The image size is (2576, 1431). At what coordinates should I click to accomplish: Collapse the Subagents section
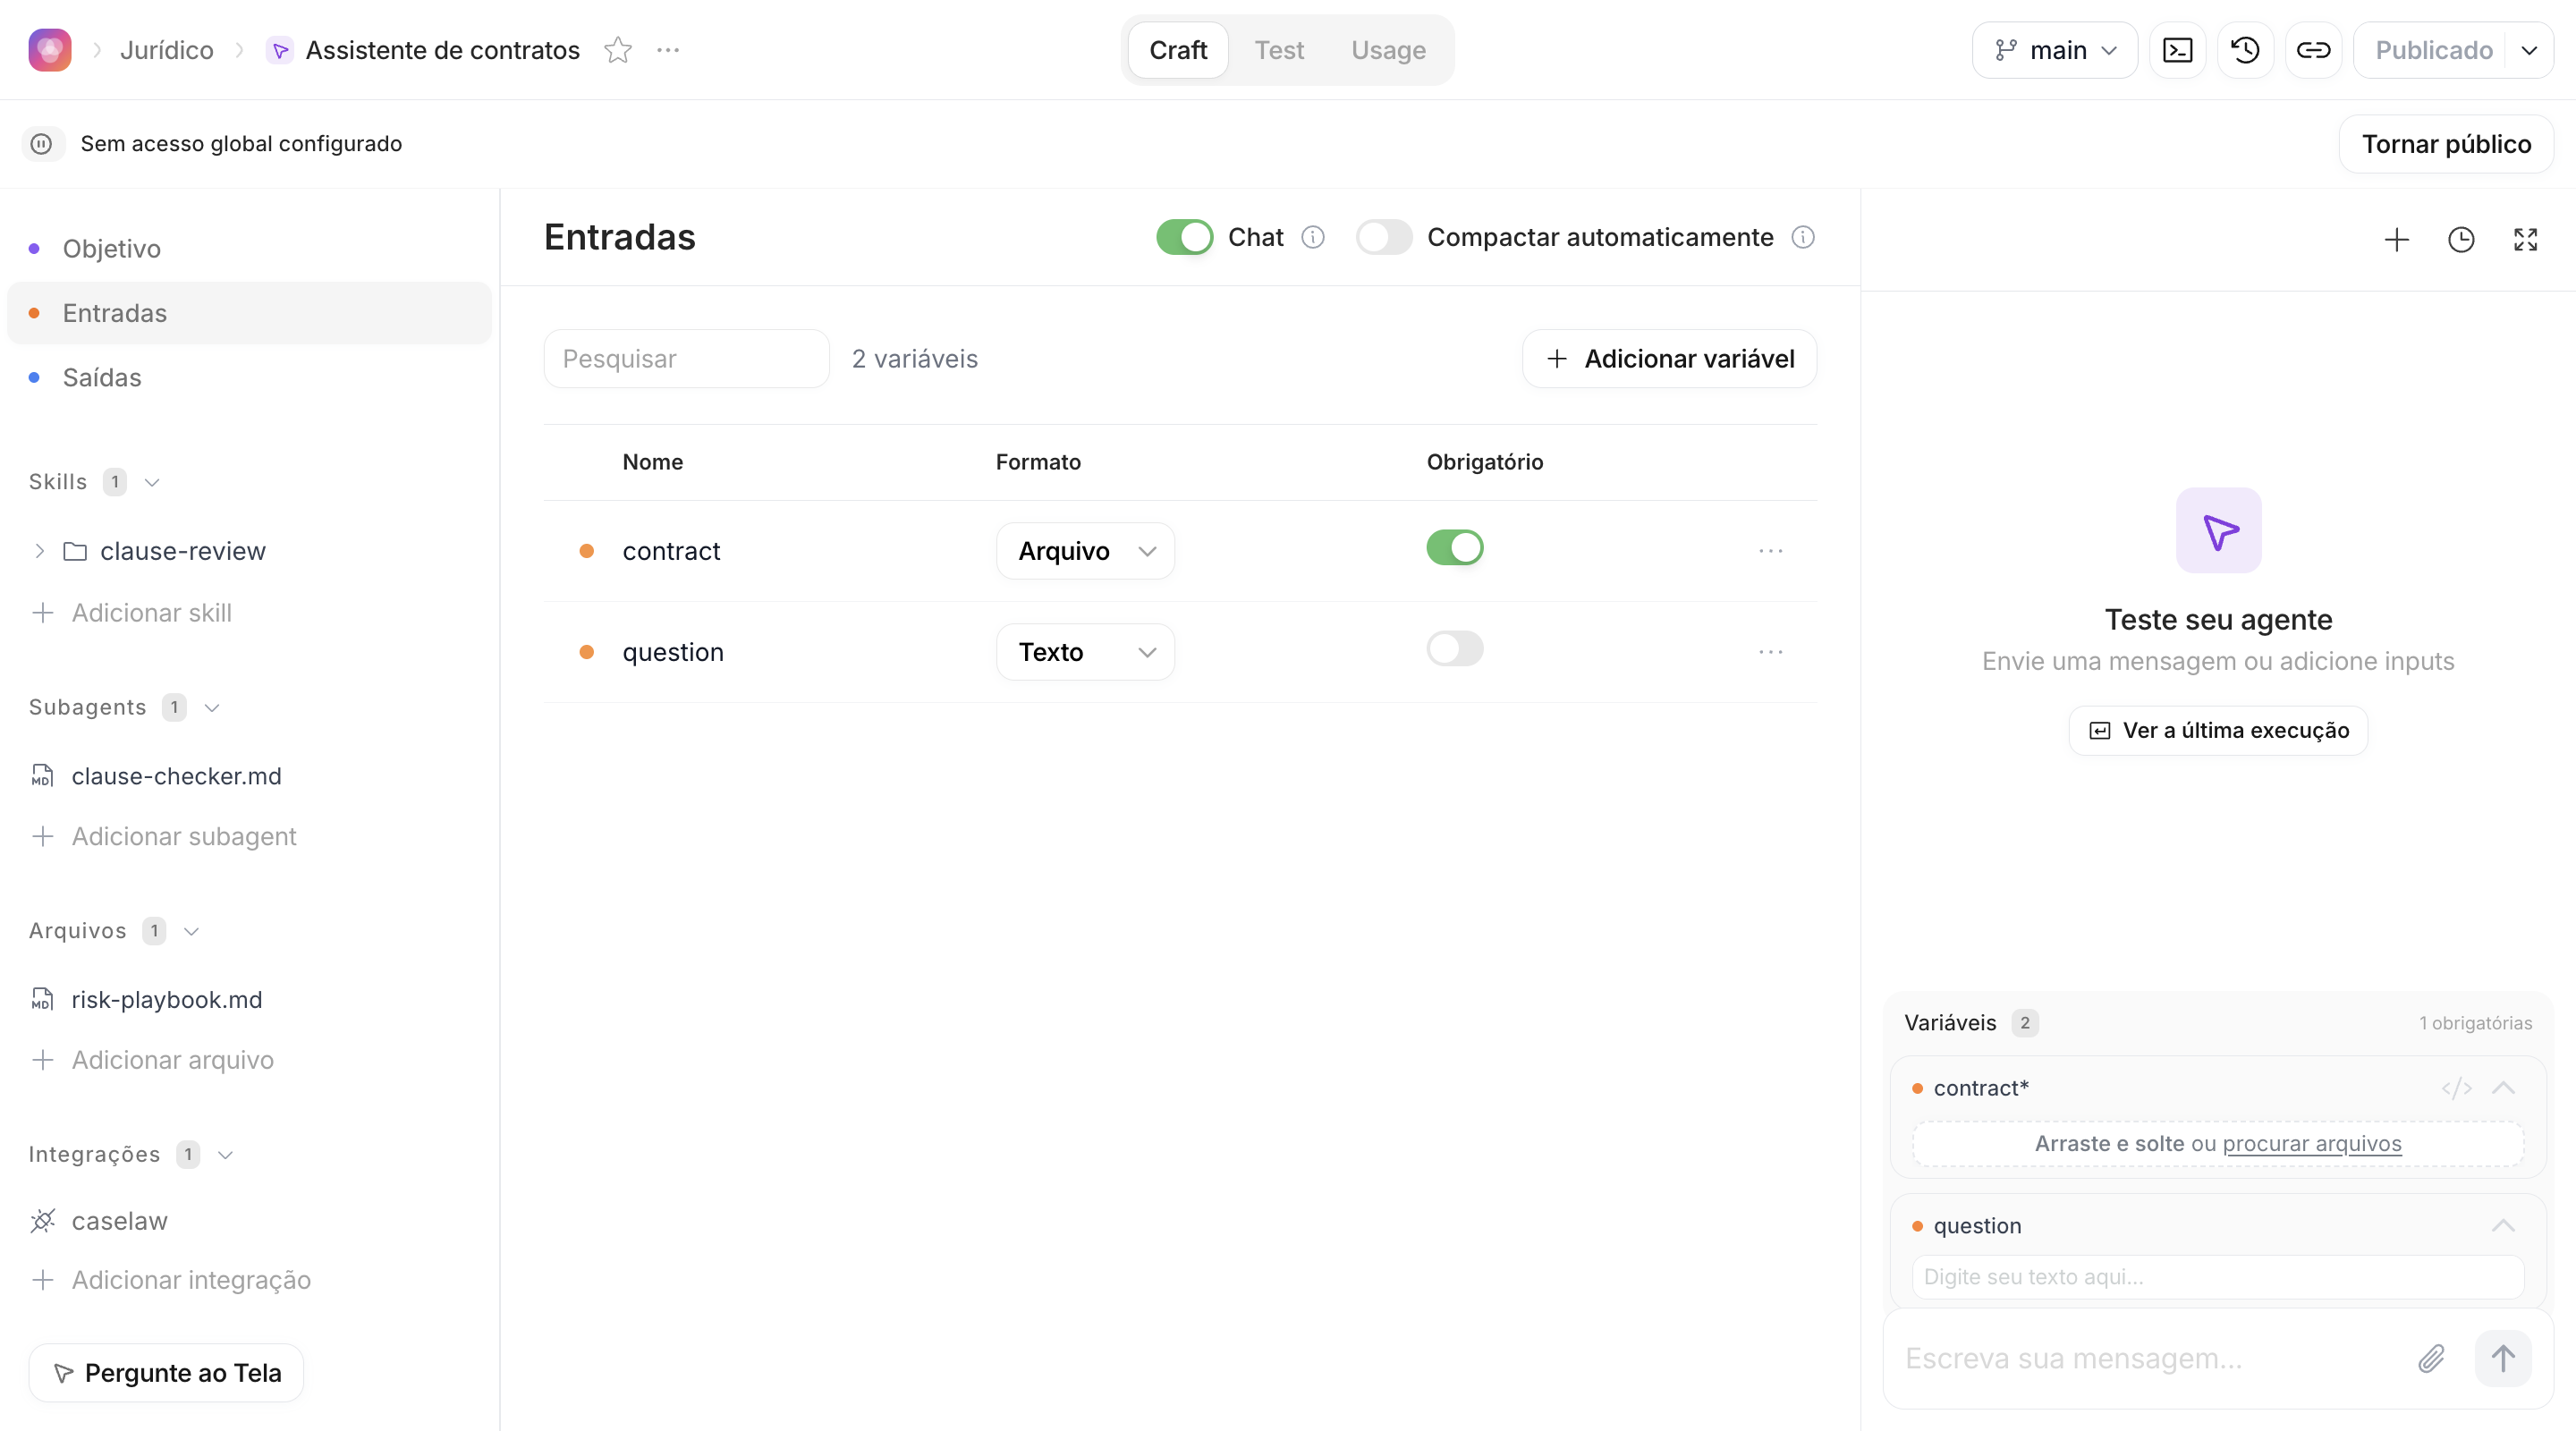click(x=212, y=707)
